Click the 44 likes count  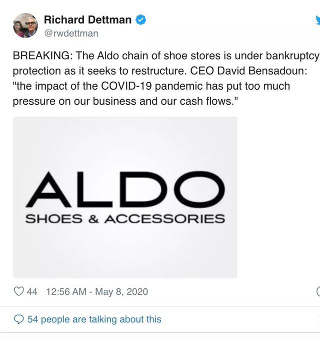coord(32,291)
